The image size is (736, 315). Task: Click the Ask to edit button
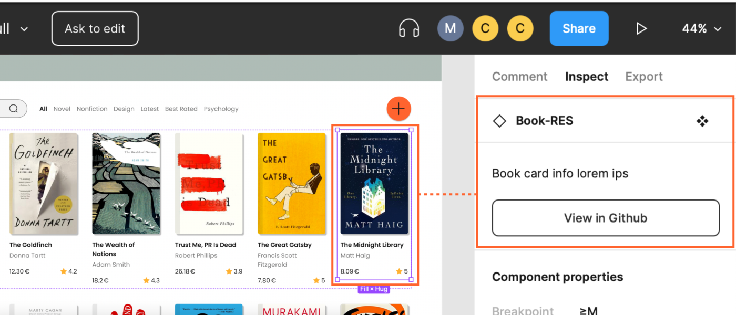(x=95, y=28)
